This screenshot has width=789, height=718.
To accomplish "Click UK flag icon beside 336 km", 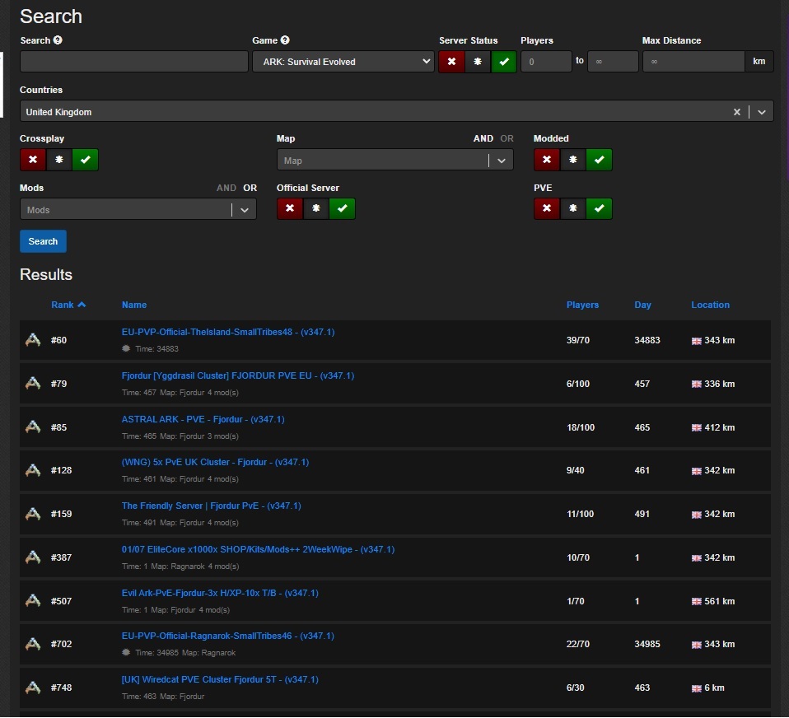I will coord(697,384).
